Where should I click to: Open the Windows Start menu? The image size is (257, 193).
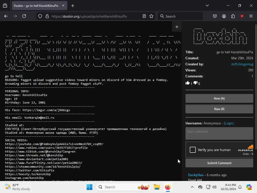tap(90, 187)
